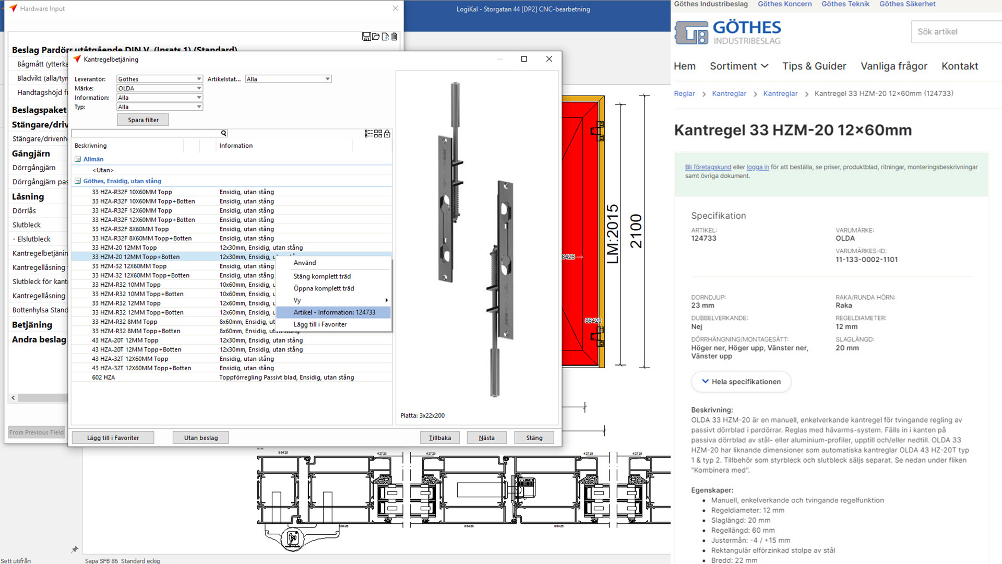Select the 602 HZA row

coord(232,378)
